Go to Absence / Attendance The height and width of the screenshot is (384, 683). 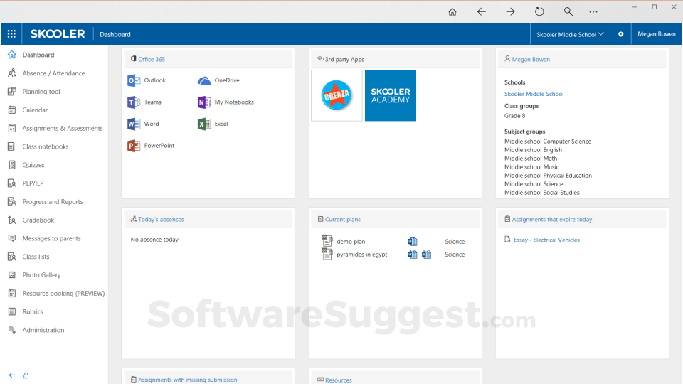point(54,73)
